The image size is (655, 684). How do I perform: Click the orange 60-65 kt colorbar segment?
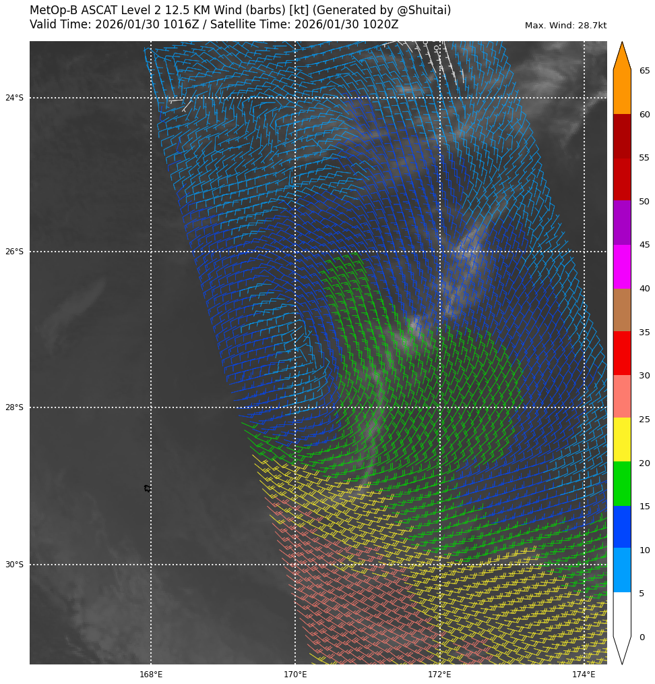click(621, 92)
